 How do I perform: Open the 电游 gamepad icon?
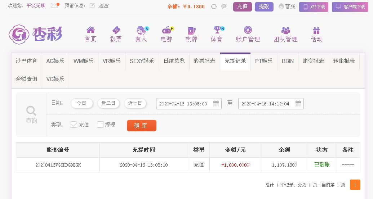point(167,30)
